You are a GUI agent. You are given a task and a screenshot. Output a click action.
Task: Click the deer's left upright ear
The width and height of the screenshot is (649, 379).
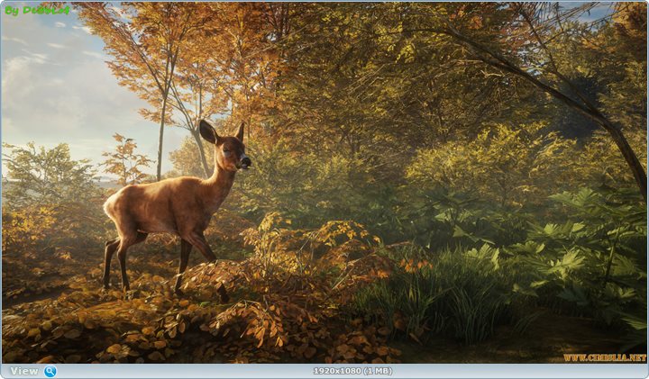[x=208, y=131]
